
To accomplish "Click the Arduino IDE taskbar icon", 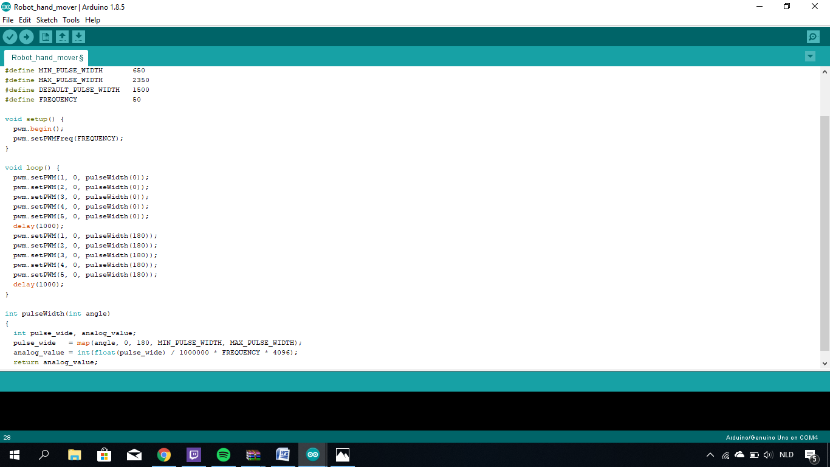I will tap(312, 455).
